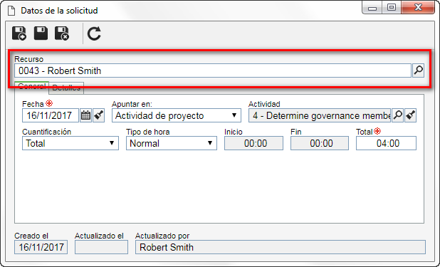The height and width of the screenshot is (267, 440).
Task: Click the 'Tipo de hora' label
Action: 148,132
